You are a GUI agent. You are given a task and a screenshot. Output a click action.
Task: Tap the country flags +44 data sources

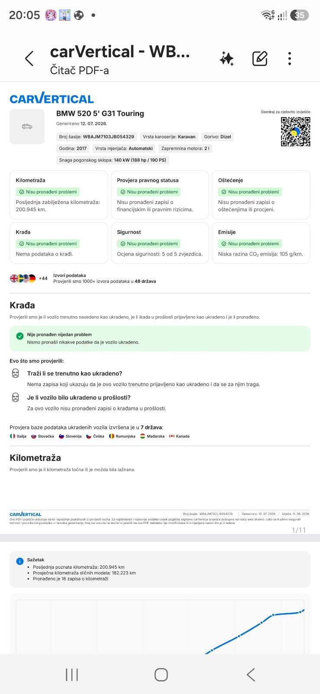tap(29, 278)
